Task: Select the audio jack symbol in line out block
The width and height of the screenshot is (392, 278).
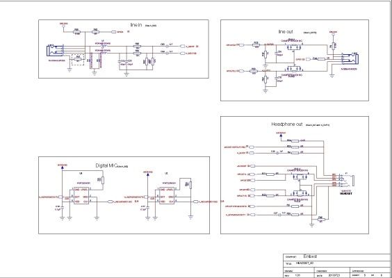Action: tap(351, 60)
